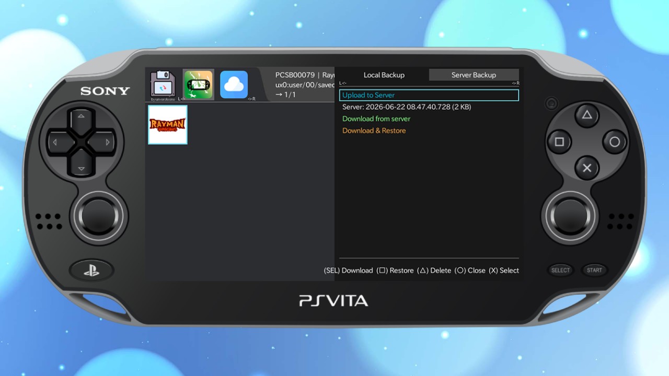Screen dimensions: 669x376
Task: Click the Delete triangle button hint
Action: 434,271
